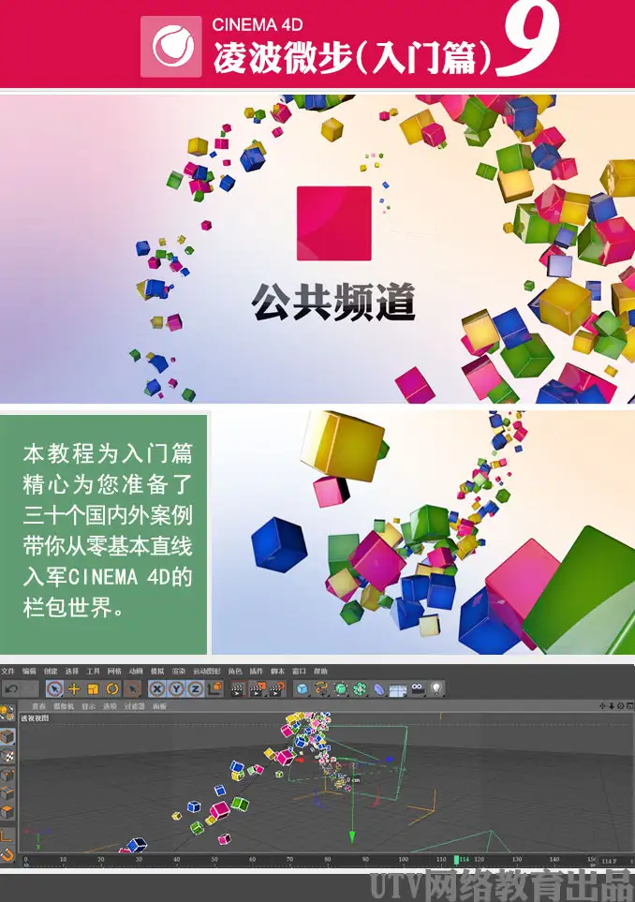Open the 帮助 menu
The height and width of the screenshot is (902, 635).
(320, 671)
